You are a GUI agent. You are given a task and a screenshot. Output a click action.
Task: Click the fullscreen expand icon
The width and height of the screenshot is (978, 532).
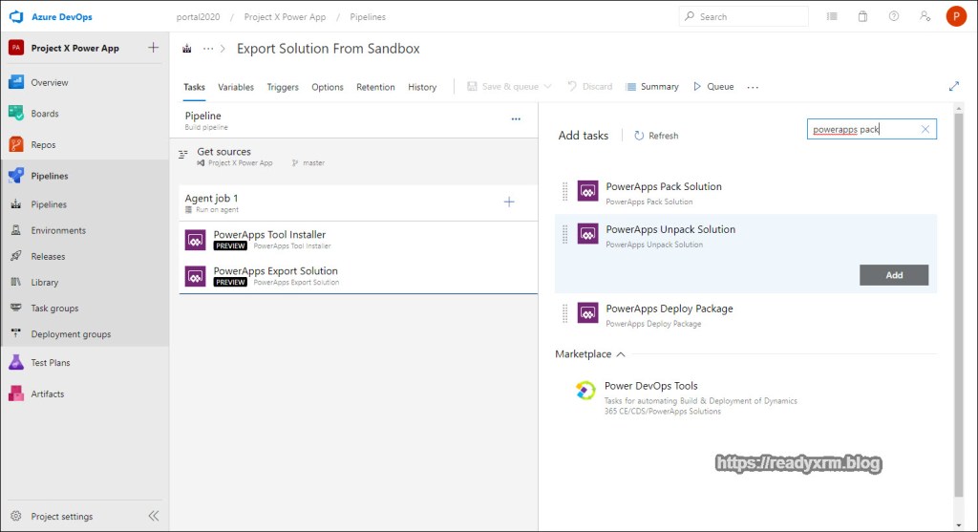(953, 86)
